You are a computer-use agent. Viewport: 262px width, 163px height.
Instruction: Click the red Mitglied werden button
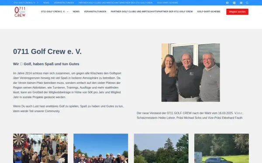(237, 12)
